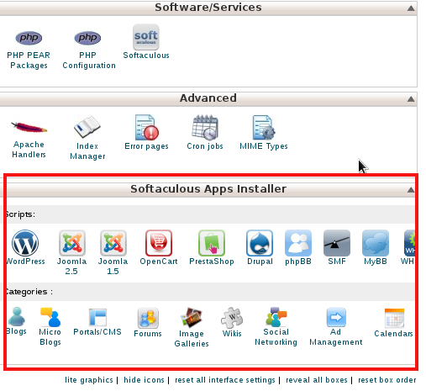
Task: Collapse the Softaculous Apps Installer section
Action: pyautogui.click(x=411, y=190)
